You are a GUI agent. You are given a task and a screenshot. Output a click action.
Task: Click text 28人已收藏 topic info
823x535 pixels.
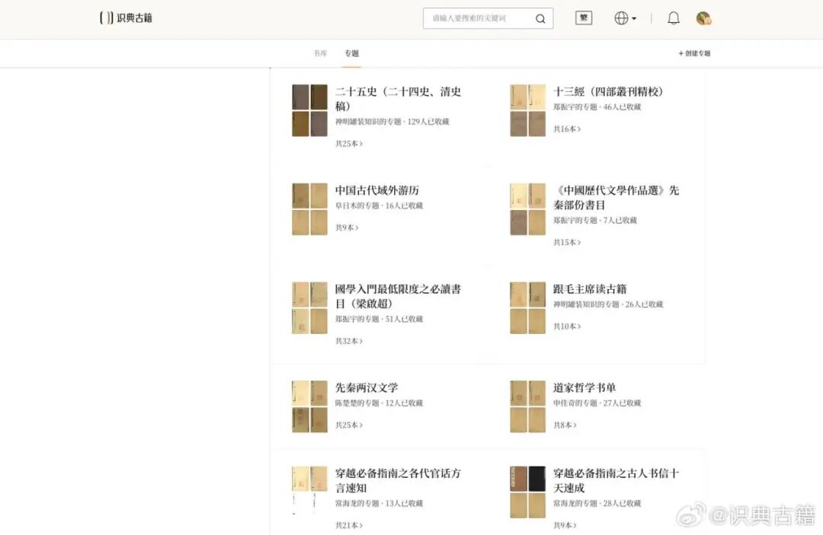622,503
